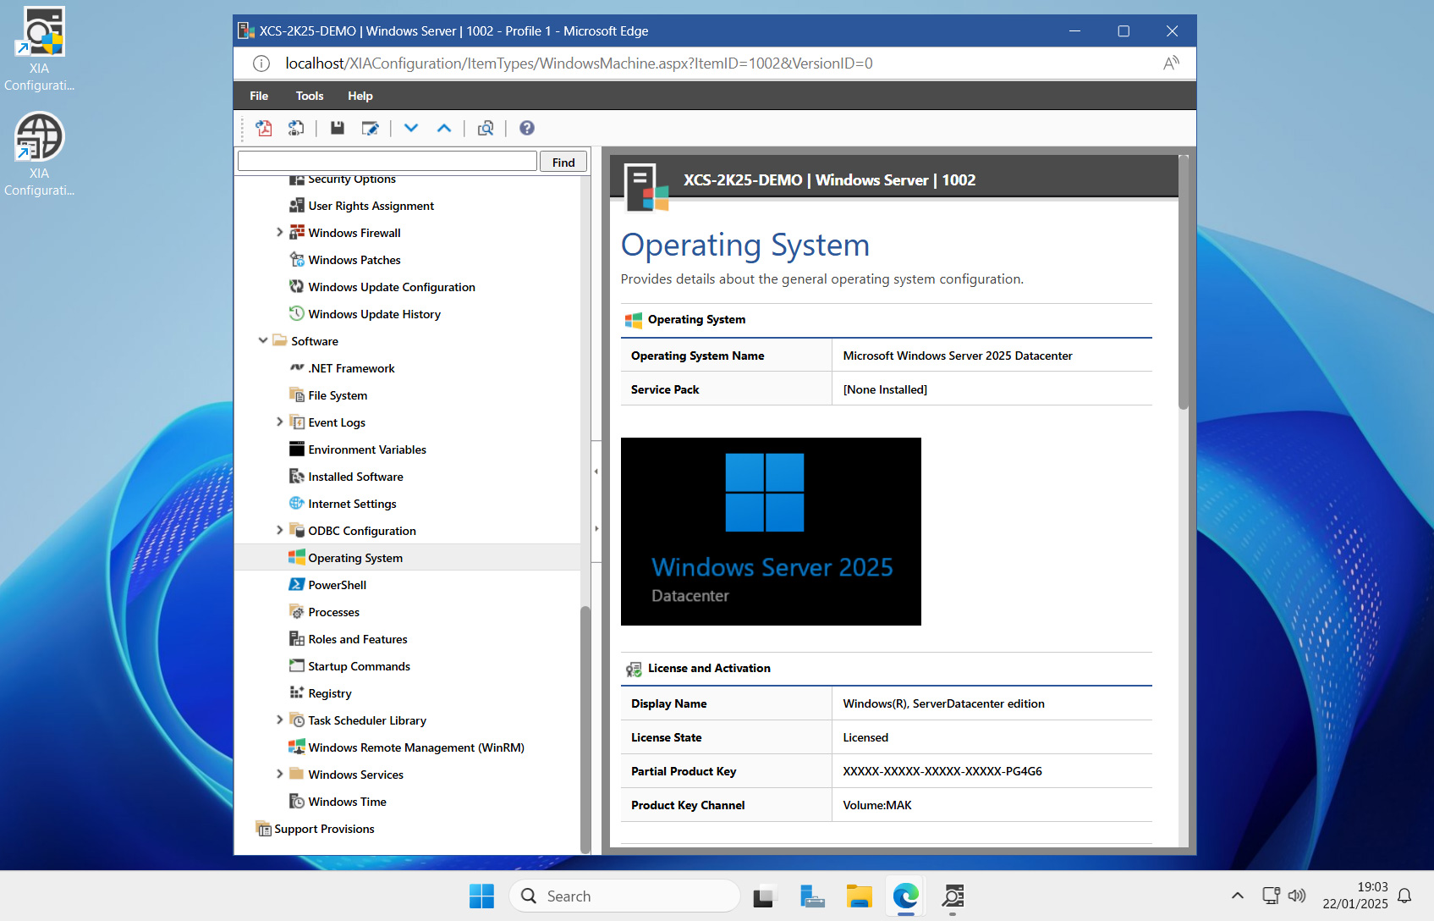Click the Windows Time icon

pos(297,801)
